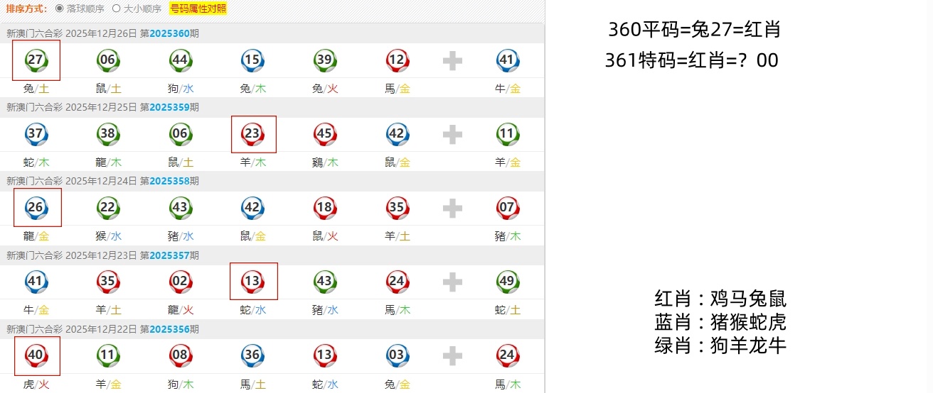
Task: Select the red ball numbered 23
Action: [x=252, y=134]
